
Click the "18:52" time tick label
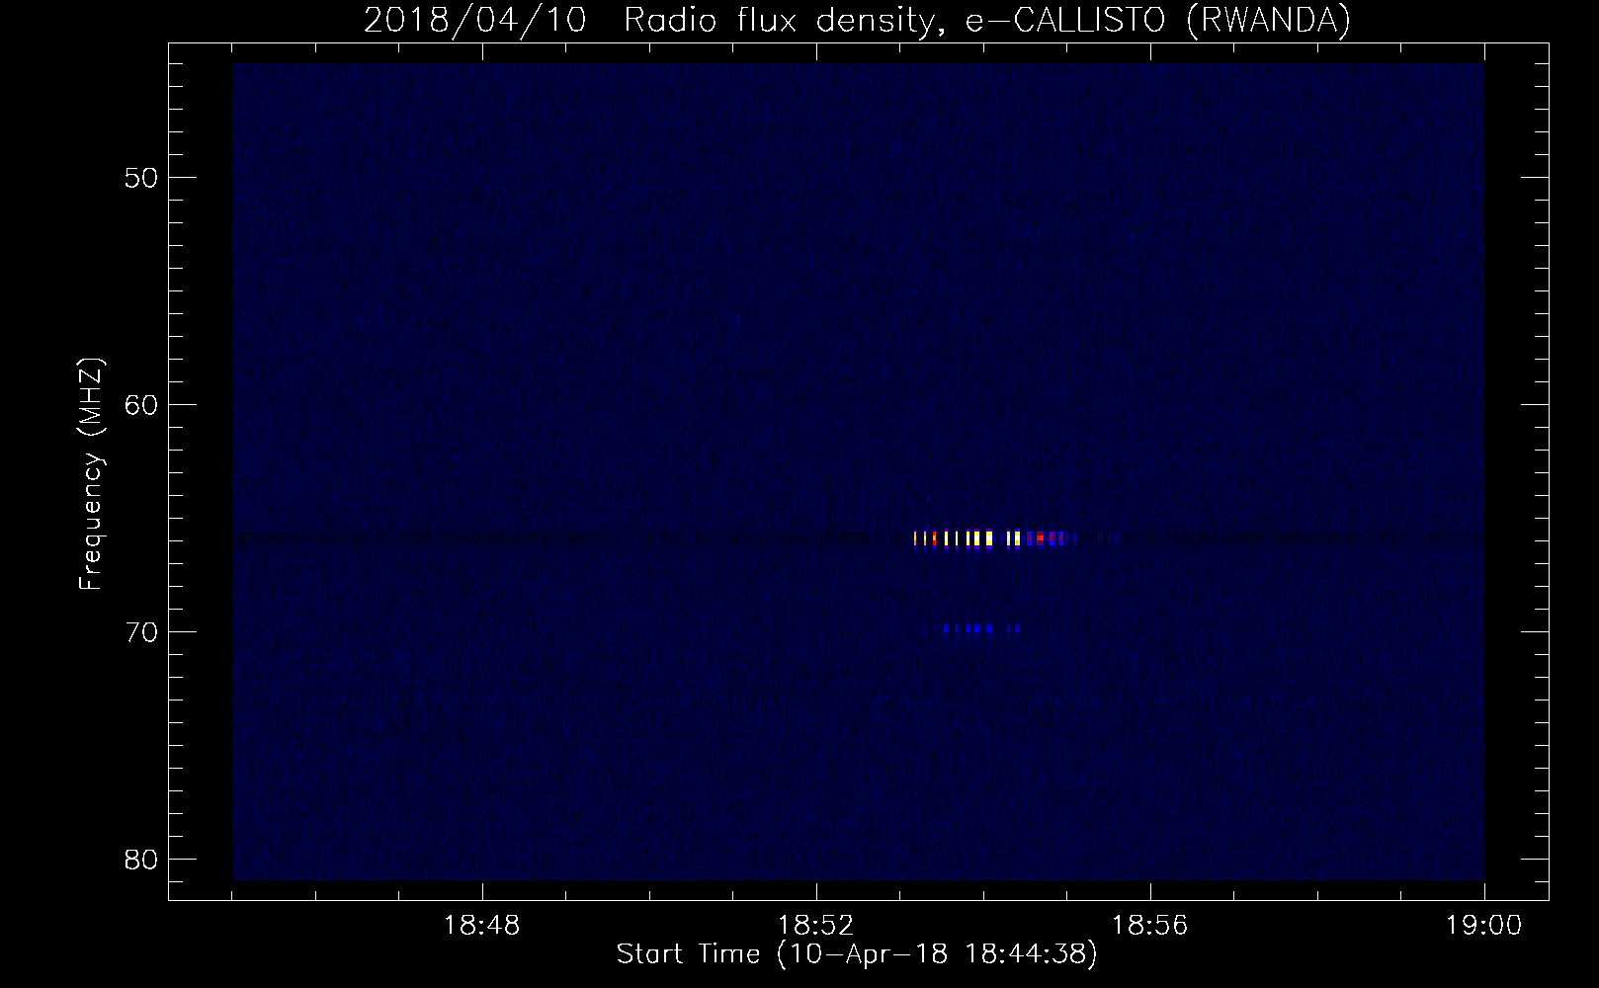click(816, 926)
